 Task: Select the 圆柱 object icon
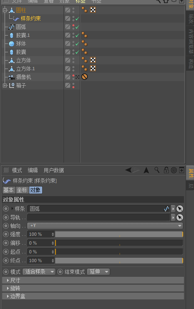[x=12, y=10]
